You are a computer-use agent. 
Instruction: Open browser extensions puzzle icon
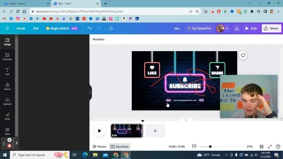click(252, 11)
